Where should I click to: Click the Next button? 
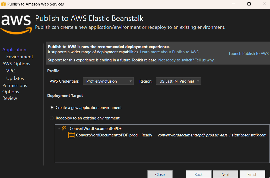click(225, 174)
